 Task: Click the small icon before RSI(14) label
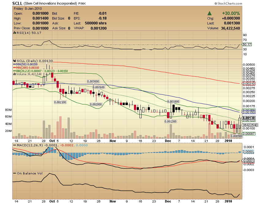(15, 33)
